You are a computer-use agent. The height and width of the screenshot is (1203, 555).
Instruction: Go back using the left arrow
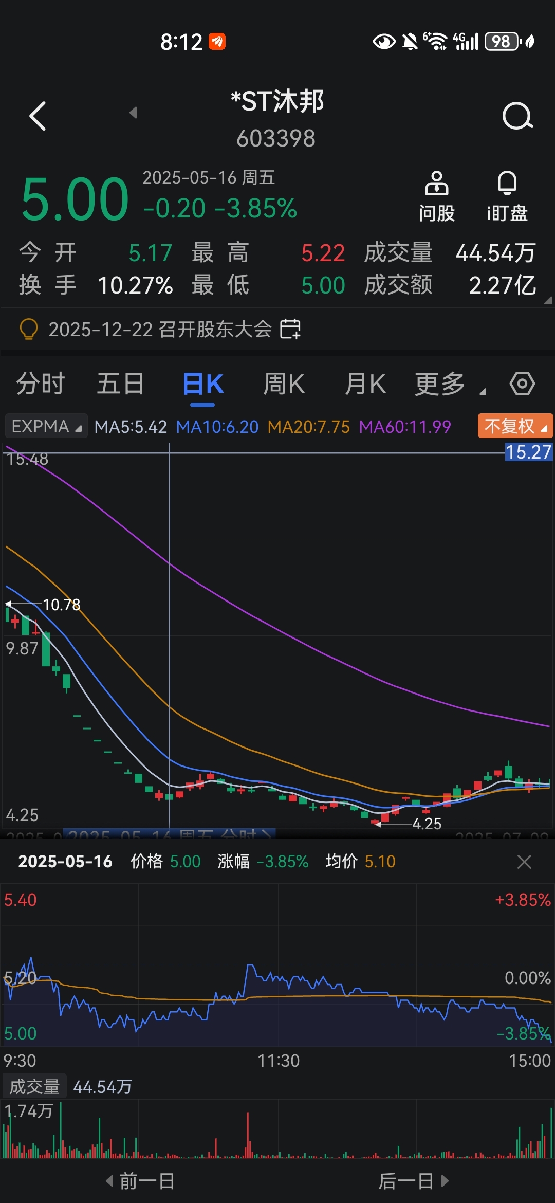pyautogui.click(x=38, y=116)
